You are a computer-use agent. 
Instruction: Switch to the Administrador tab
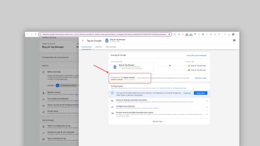[x=111, y=47]
